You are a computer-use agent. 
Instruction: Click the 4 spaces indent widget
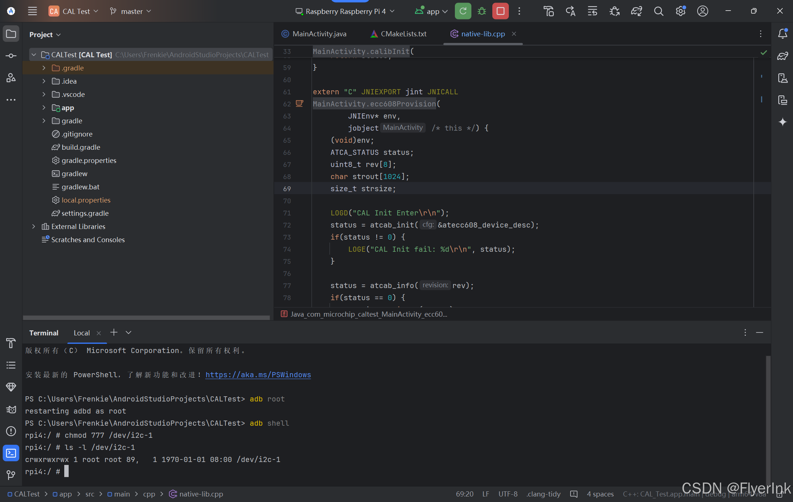[600, 494]
